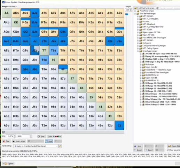The width and height of the screenshot is (180, 168).
Task: Open the Handranking combo box
Action: (x=36, y=146)
